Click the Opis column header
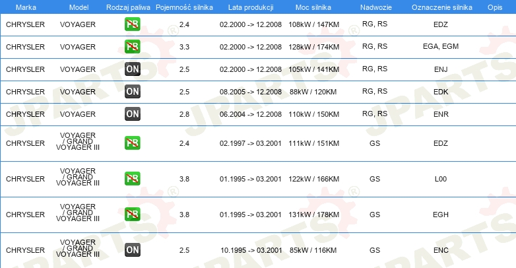Screen dimensions: 516x268 (495, 7)
